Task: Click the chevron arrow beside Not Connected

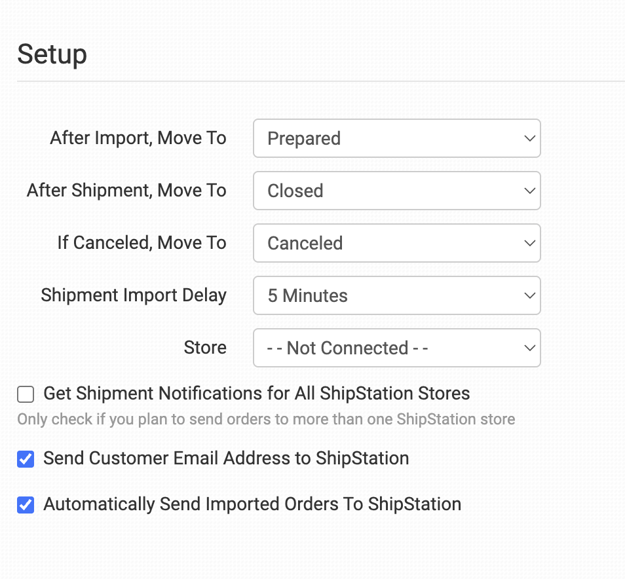Action: click(529, 348)
